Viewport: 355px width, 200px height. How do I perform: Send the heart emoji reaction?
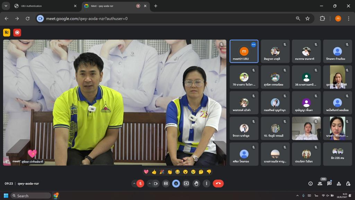pos(146,172)
